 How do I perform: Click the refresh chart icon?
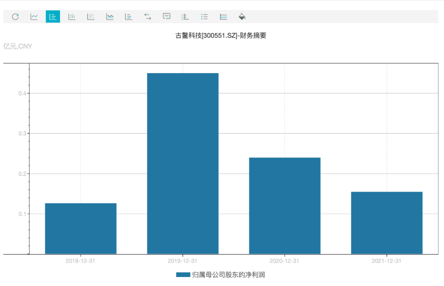click(x=15, y=17)
